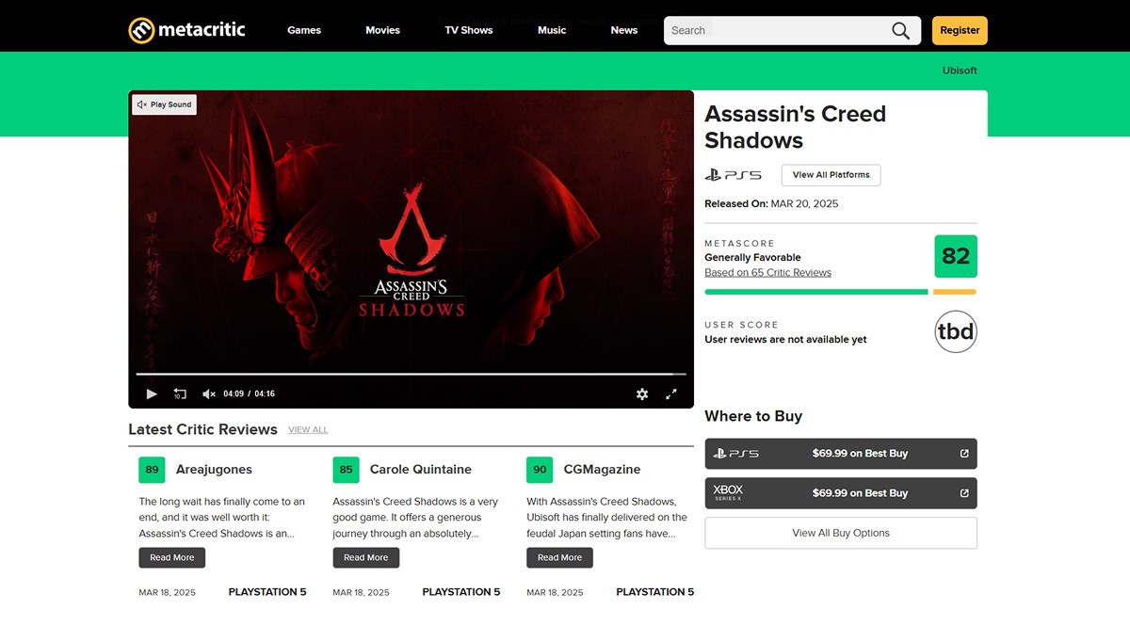Rewind the video ten seconds
Image resolution: width=1130 pixels, height=626 pixels.
180,394
